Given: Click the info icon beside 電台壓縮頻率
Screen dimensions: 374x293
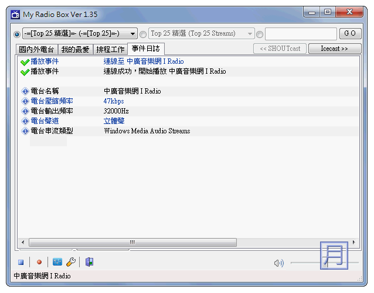Looking at the screenshot, I should (x=25, y=101).
